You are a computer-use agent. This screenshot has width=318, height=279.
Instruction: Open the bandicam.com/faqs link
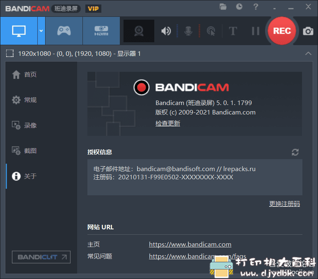(x=197, y=256)
